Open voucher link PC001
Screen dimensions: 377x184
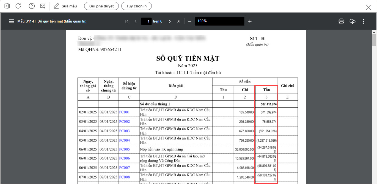(124, 112)
